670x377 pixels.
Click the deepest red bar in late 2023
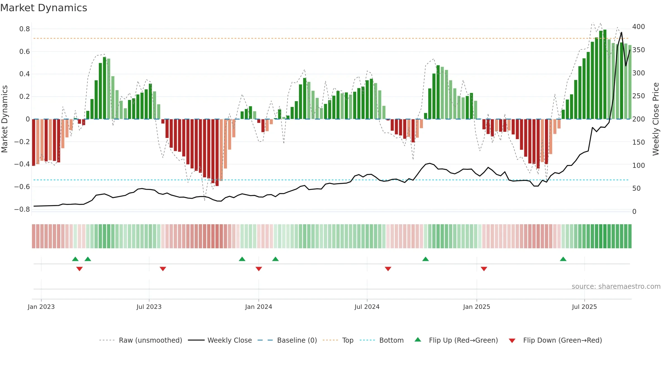217,152
